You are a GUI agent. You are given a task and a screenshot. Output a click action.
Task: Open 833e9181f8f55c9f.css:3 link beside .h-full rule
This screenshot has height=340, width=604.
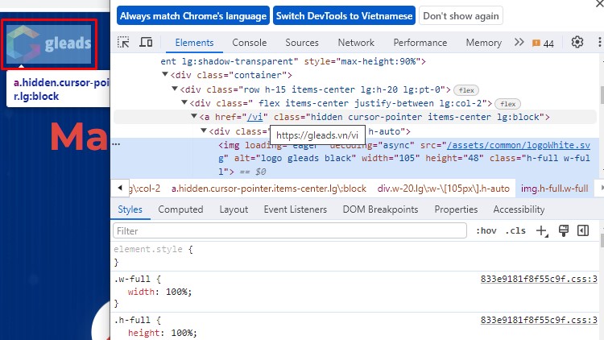pos(539,320)
